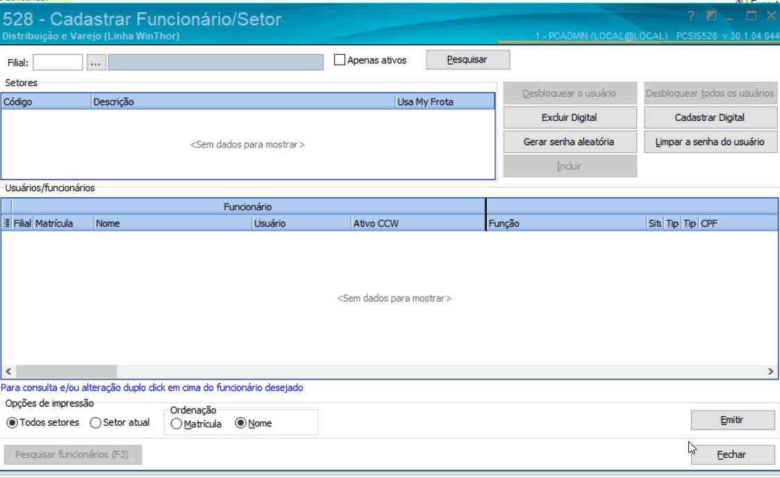Click the Filial description field
780x478 pixels.
coord(216,62)
